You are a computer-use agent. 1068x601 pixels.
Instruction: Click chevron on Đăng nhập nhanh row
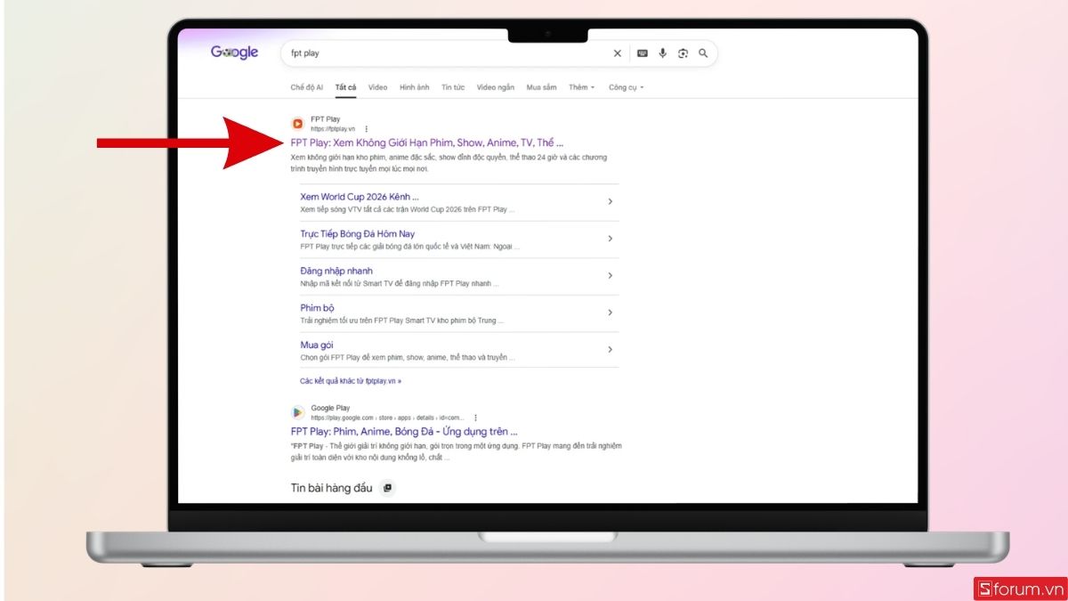click(x=610, y=275)
